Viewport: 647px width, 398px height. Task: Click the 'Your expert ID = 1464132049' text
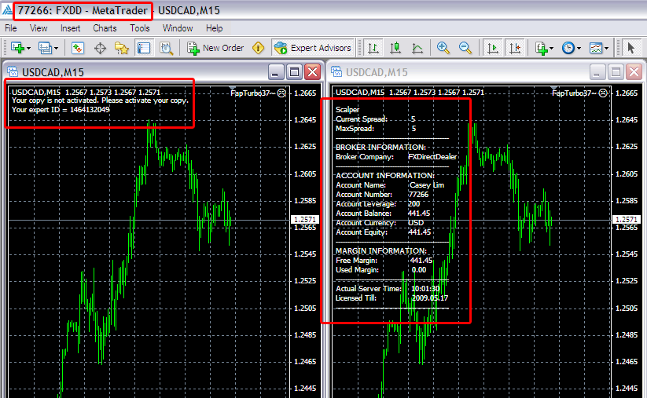tap(61, 110)
